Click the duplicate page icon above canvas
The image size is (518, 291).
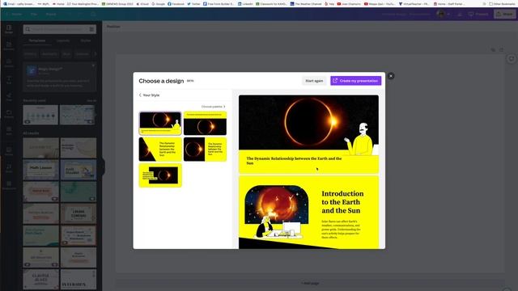493,49
